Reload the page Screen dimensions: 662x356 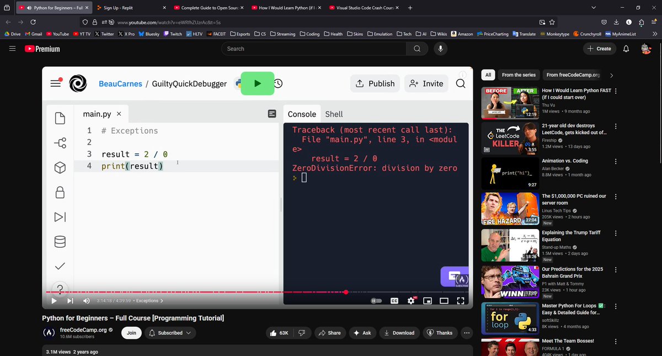pyautogui.click(x=33, y=22)
